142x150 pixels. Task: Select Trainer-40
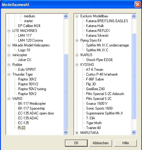point(93,128)
